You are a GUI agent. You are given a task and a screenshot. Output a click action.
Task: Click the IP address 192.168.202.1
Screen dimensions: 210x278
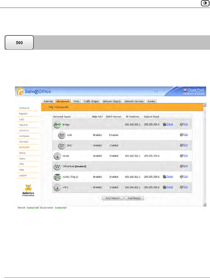click(133, 187)
